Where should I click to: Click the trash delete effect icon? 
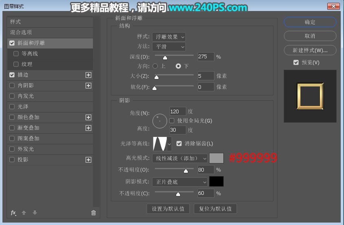93,213
